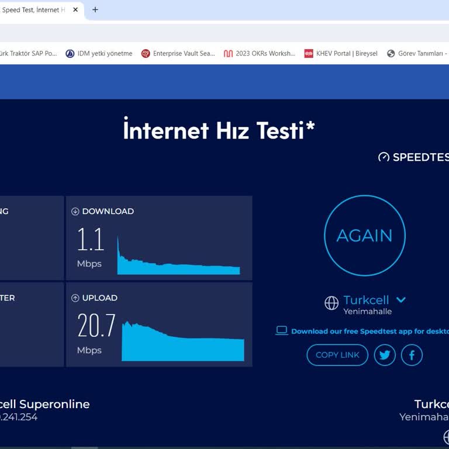Click the laptop icon by app link
This screenshot has height=449, width=449.
pos(282,330)
